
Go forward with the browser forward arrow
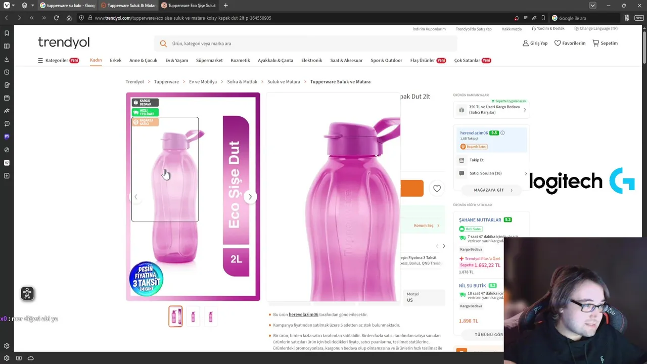tap(19, 18)
